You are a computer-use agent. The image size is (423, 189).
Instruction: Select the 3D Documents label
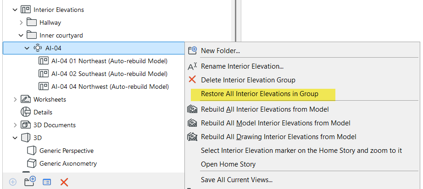click(55, 125)
